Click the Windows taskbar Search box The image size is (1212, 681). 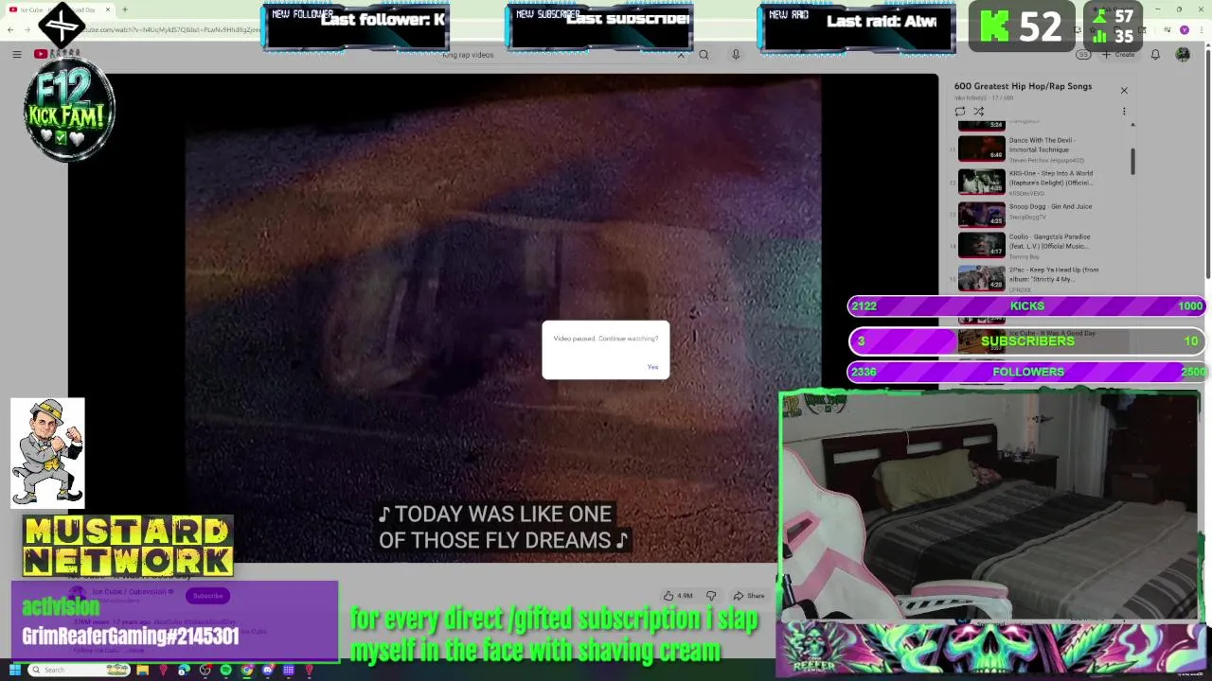[79, 671]
